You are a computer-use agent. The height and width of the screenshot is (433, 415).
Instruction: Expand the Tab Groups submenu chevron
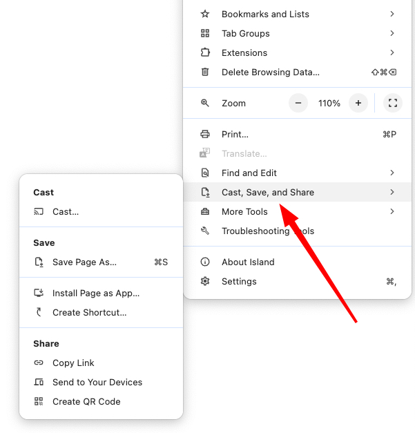pyautogui.click(x=392, y=33)
